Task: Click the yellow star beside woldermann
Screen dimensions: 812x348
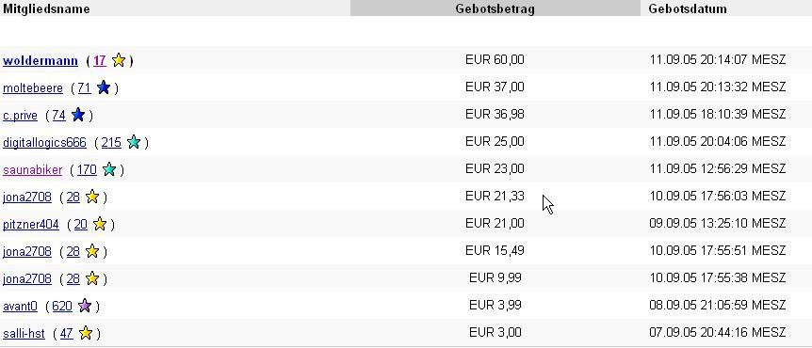Action: [x=119, y=60]
